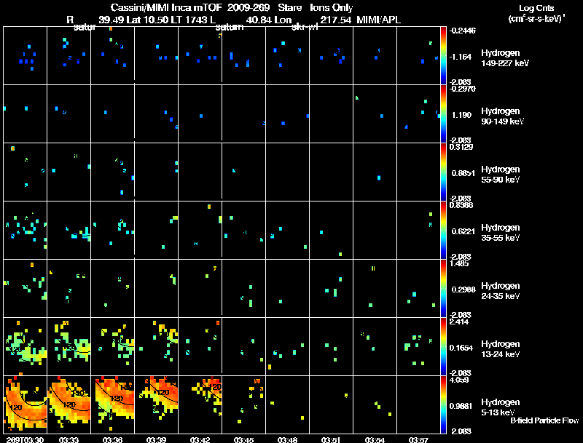Select the color bar for Hydrogen 55-90 keV

(443, 172)
